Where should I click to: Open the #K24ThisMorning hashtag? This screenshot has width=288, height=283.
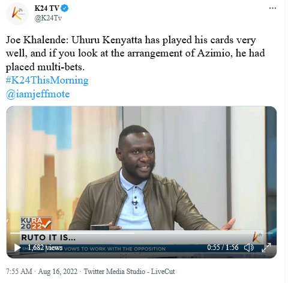[47, 81]
